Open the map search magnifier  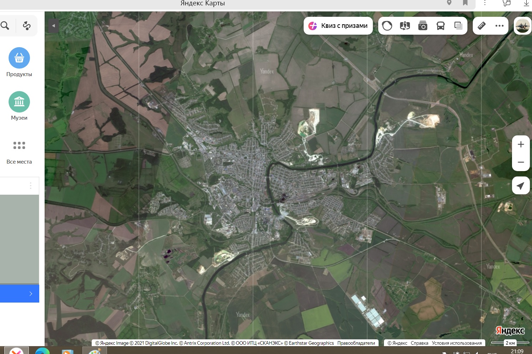tap(5, 26)
